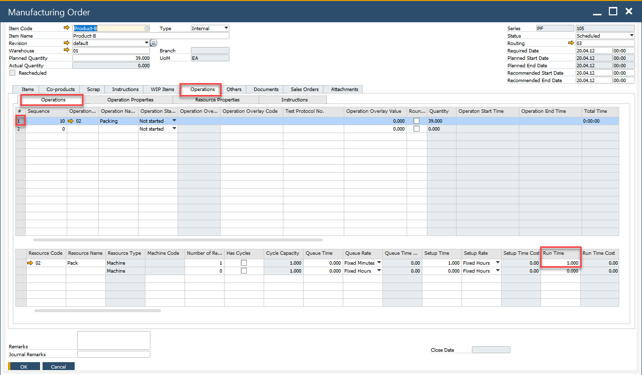
Task: Tick the Round checkbox for Packing operation
Action: coord(416,121)
